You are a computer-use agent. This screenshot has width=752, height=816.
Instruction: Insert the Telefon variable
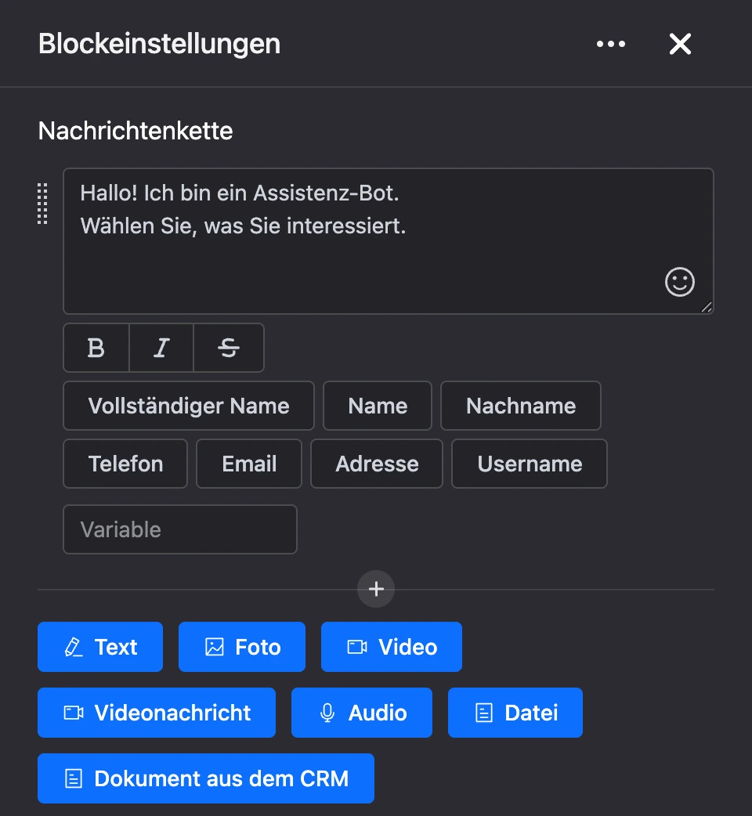(125, 464)
